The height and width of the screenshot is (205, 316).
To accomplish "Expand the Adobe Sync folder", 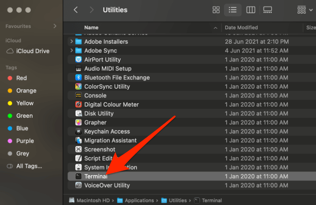I will tap(72, 51).
